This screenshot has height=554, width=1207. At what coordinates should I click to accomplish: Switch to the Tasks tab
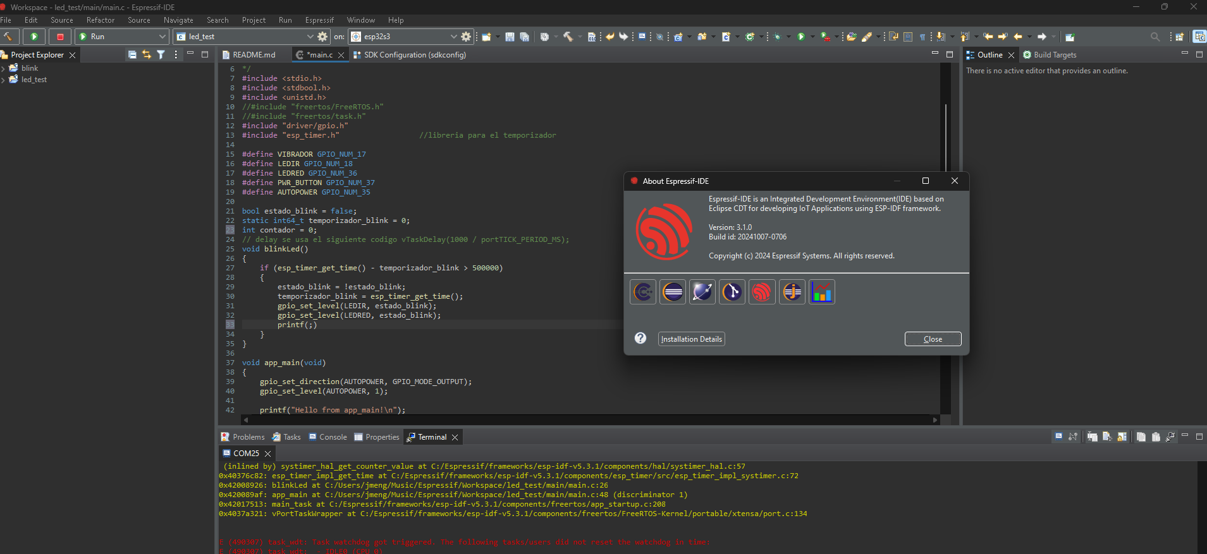pyautogui.click(x=286, y=437)
